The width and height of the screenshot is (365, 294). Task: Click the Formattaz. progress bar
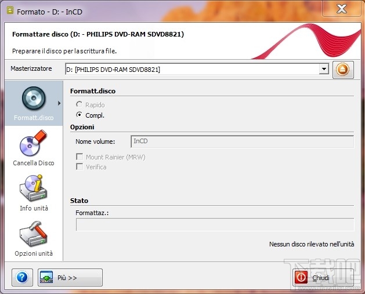tap(215, 224)
